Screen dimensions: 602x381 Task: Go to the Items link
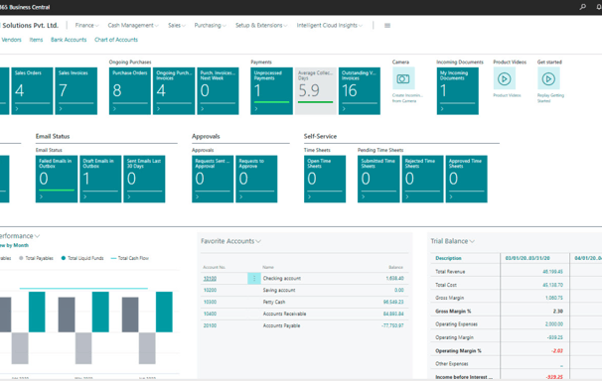(36, 40)
